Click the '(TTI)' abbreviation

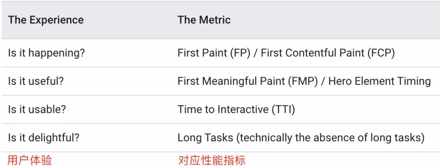[283, 110]
